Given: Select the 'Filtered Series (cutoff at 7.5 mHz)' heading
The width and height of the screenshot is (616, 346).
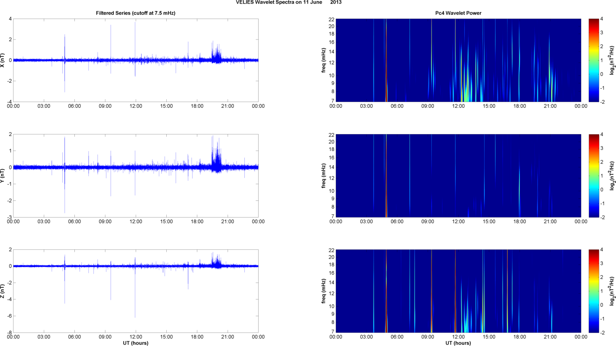Looking at the screenshot, I should (135, 13).
